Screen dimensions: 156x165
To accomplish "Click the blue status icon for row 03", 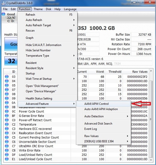I will (x=7, y=77).
